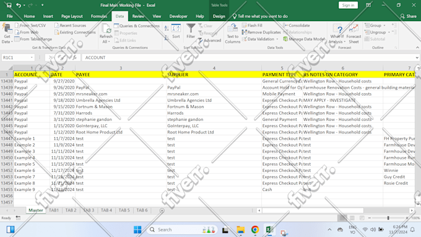The image size is (421, 237).
Task: Add a new sheet with plus button
Action: tap(162, 210)
